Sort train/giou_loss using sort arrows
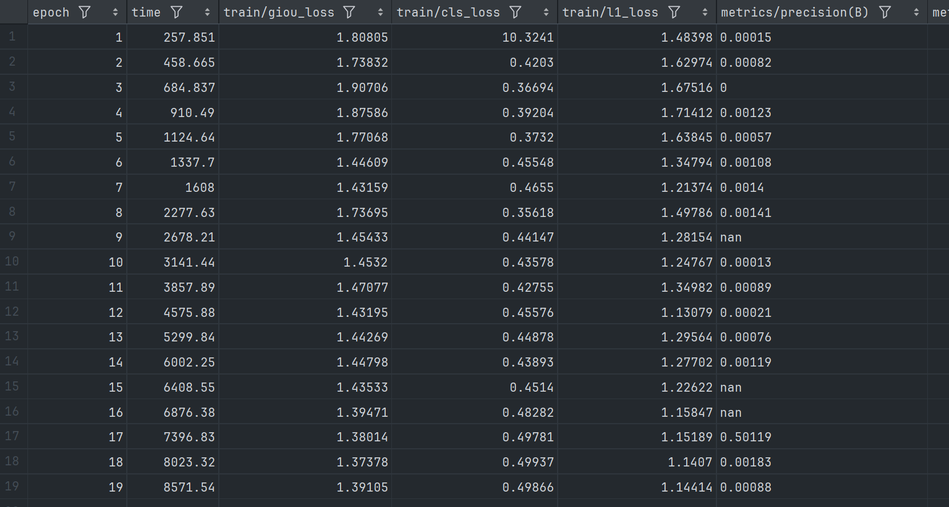The image size is (949, 507). [x=381, y=12]
